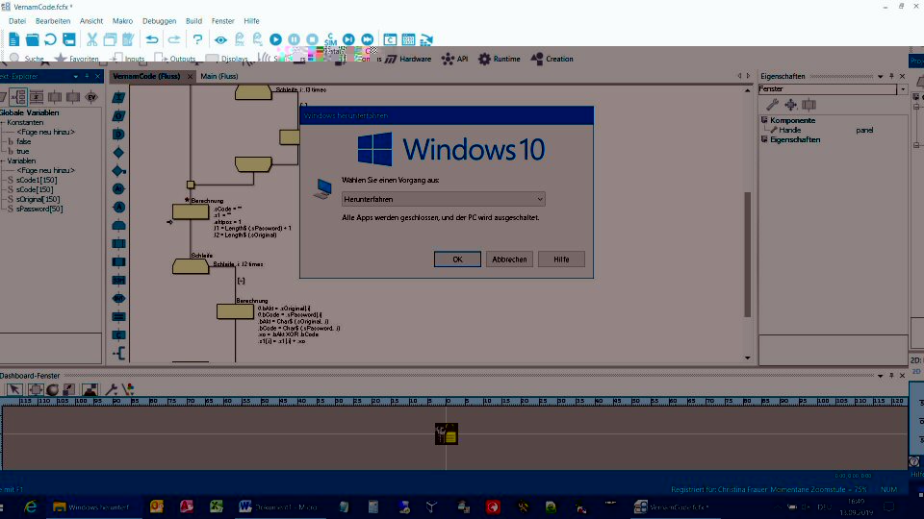The width and height of the screenshot is (924, 519).
Task: Pause the simulation
Action: pyautogui.click(x=295, y=39)
